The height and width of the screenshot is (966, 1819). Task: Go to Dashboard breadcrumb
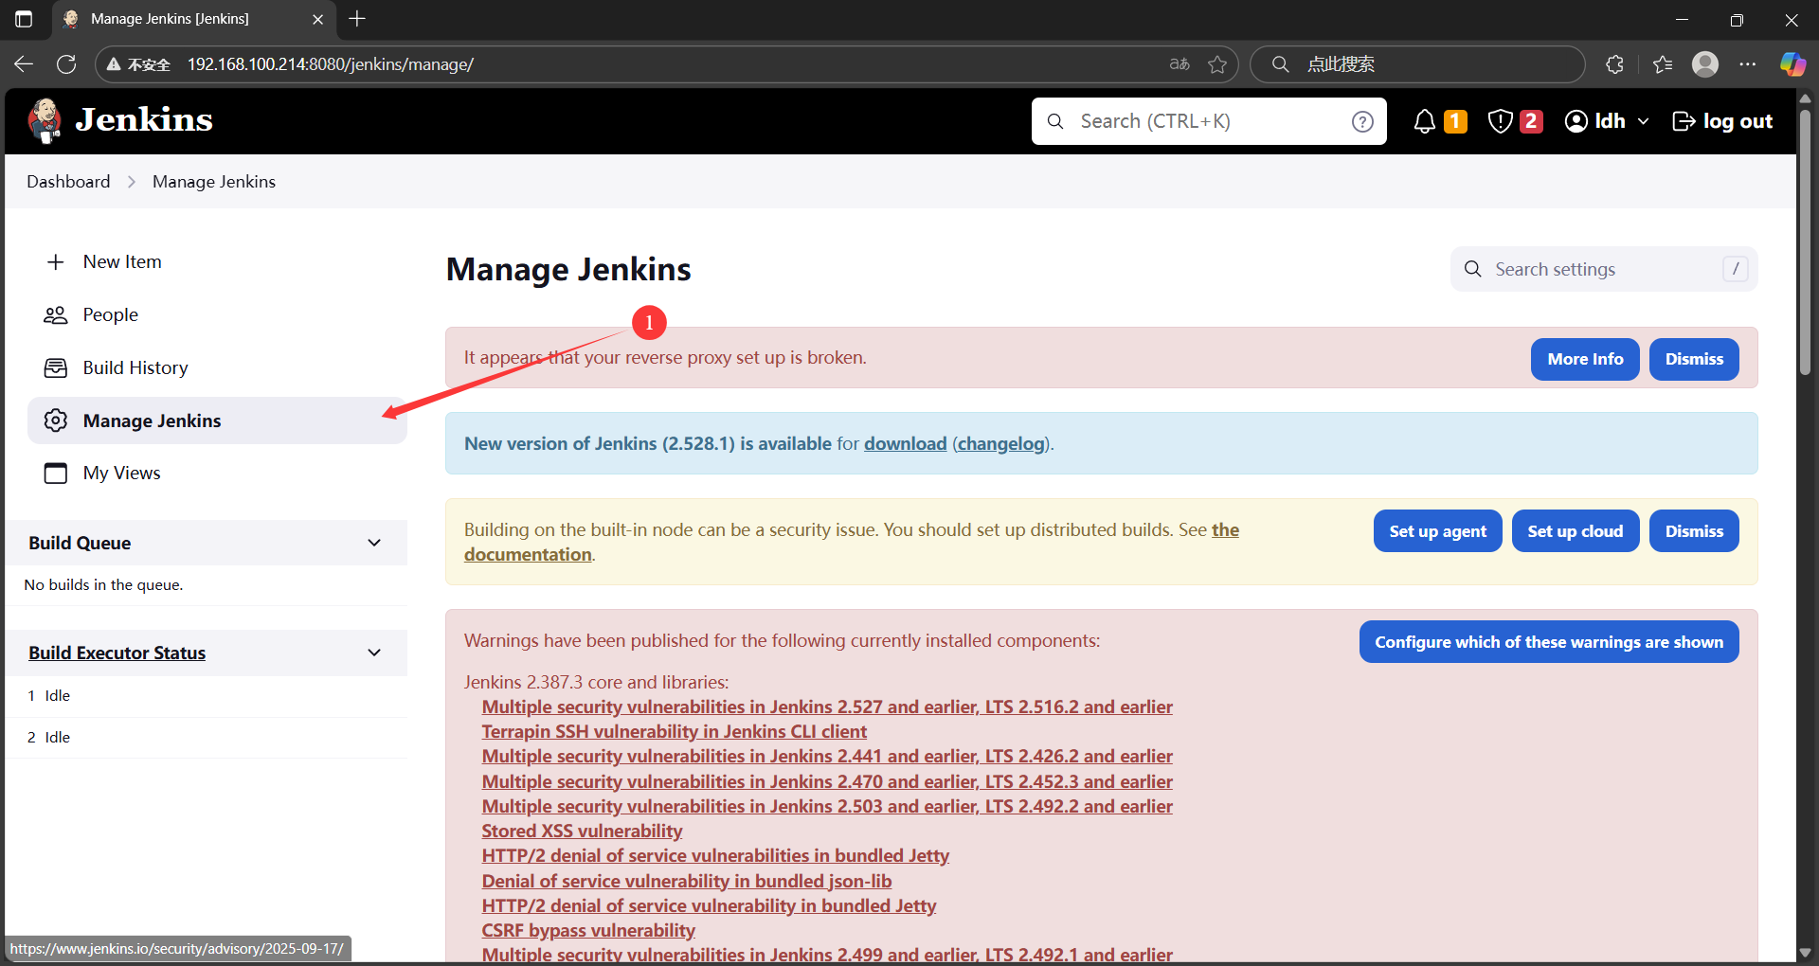tap(68, 182)
